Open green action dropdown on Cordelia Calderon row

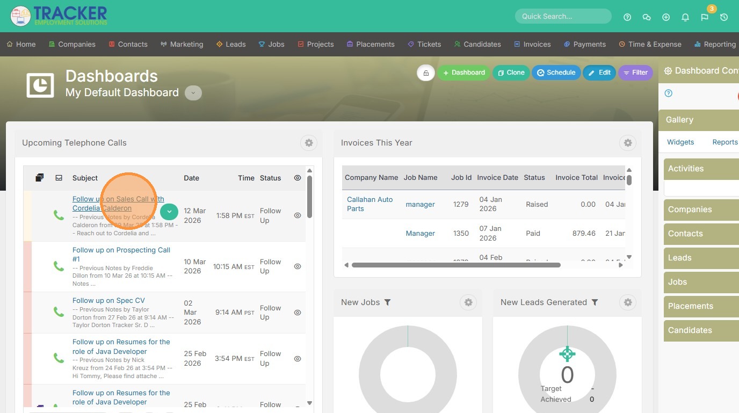(x=169, y=212)
